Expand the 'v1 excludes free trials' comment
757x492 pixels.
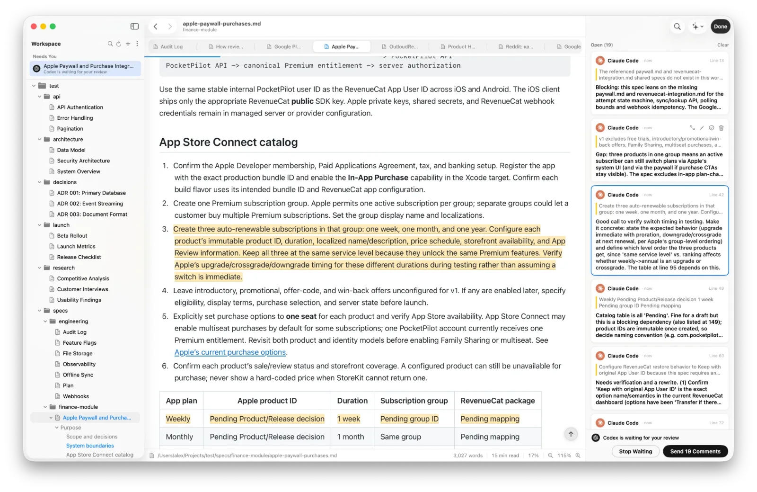(692, 128)
